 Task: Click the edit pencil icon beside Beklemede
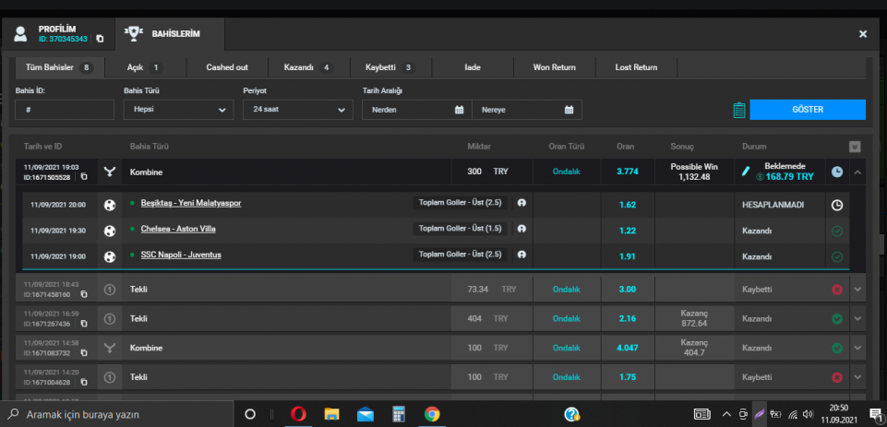click(747, 172)
